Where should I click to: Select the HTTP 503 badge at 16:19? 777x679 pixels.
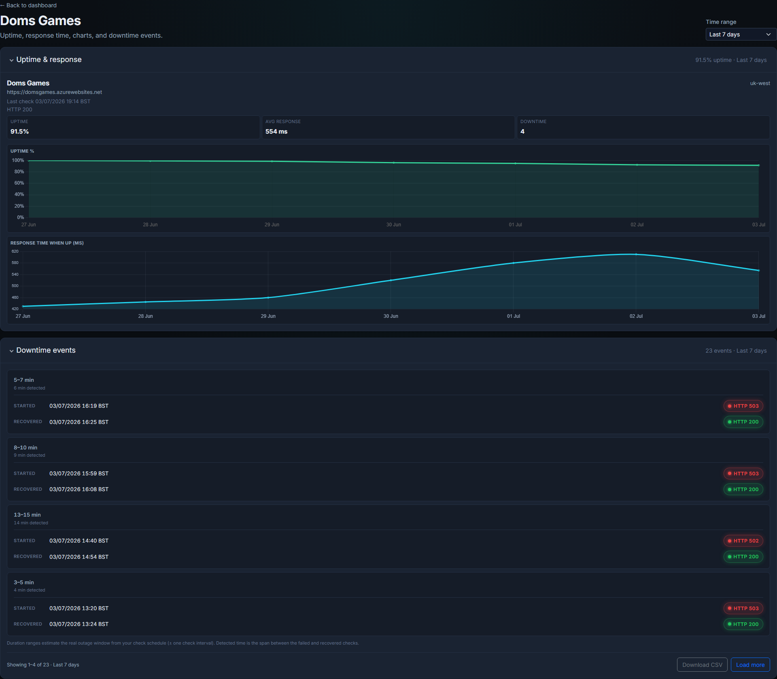(x=743, y=406)
